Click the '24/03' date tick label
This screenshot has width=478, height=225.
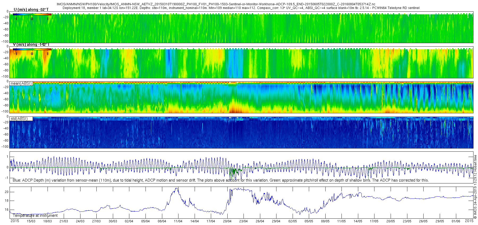(80, 221)
